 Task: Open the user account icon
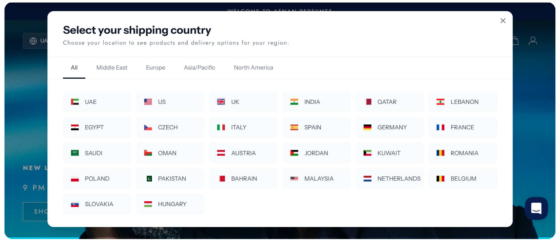pyautogui.click(x=533, y=41)
